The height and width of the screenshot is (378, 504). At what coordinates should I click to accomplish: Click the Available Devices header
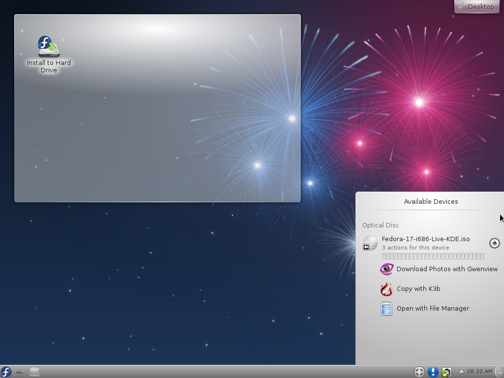431,201
